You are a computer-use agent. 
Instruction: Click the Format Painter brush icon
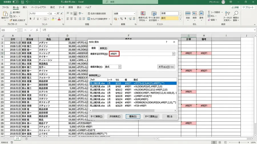pyautogui.click(x=11, y=20)
